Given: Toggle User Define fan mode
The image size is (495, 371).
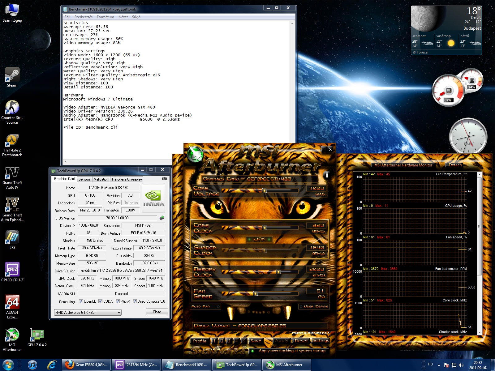Looking at the screenshot, I should click(314, 306).
